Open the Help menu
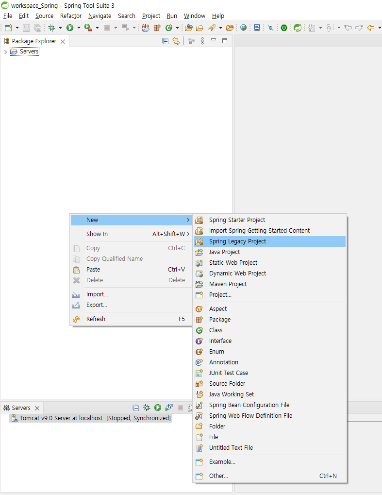 click(x=218, y=16)
